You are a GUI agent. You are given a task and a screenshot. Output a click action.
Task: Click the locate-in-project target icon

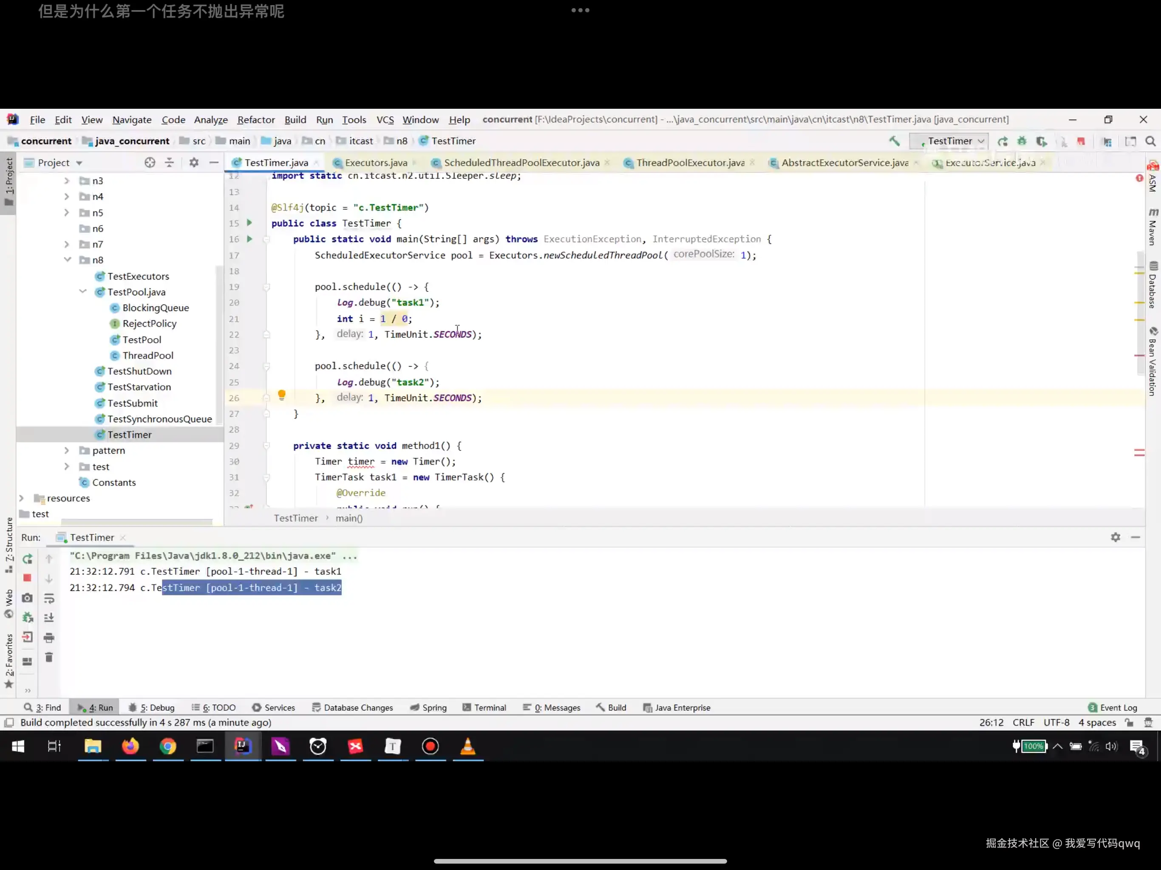(x=150, y=163)
